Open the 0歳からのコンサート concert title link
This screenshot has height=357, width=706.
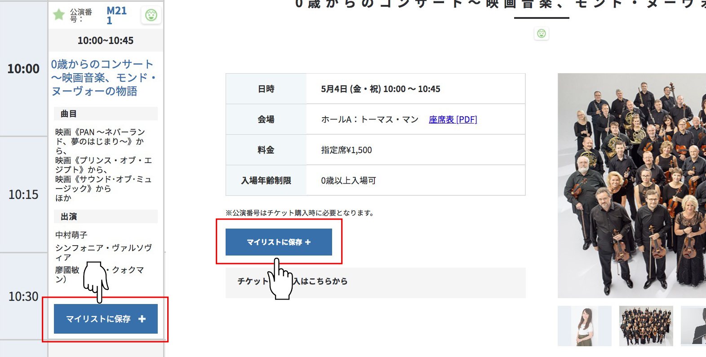(x=103, y=78)
